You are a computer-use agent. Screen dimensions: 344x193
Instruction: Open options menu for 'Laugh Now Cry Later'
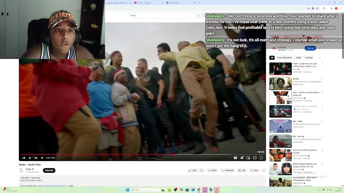(x=322, y=64)
